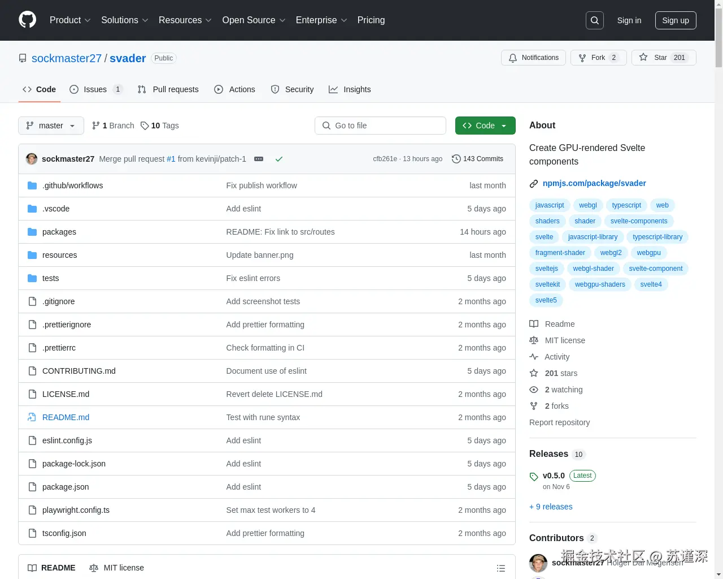This screenshot has width=723, height=579.
Task: Open the CONTRIBUTING.md file
Action: pyautogui.click(x=79, y=371)
